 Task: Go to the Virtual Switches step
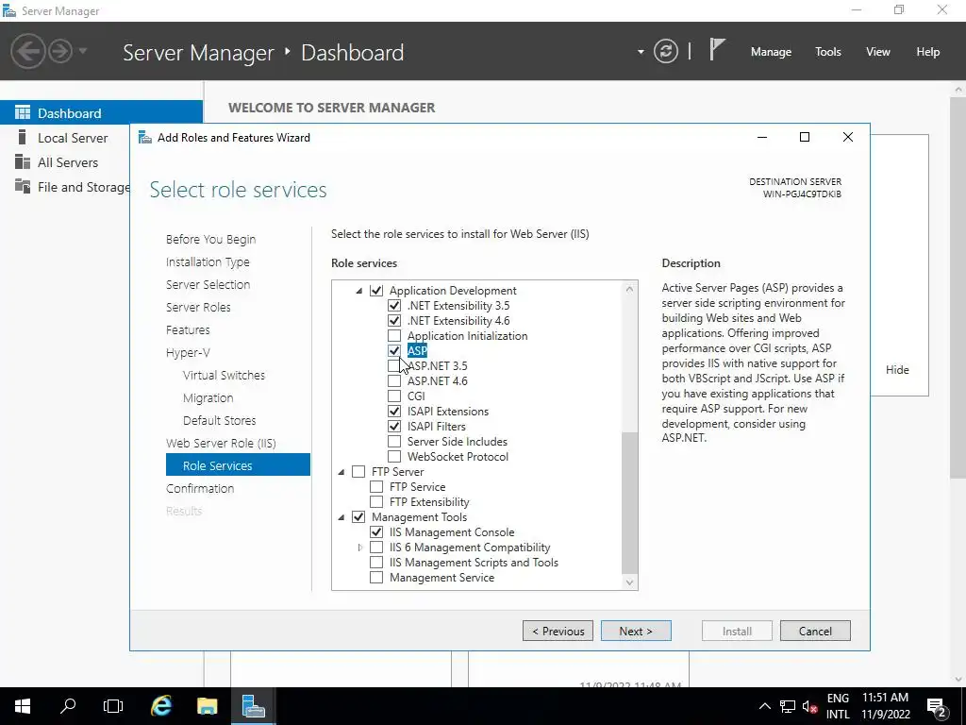(x=224, y=376)
